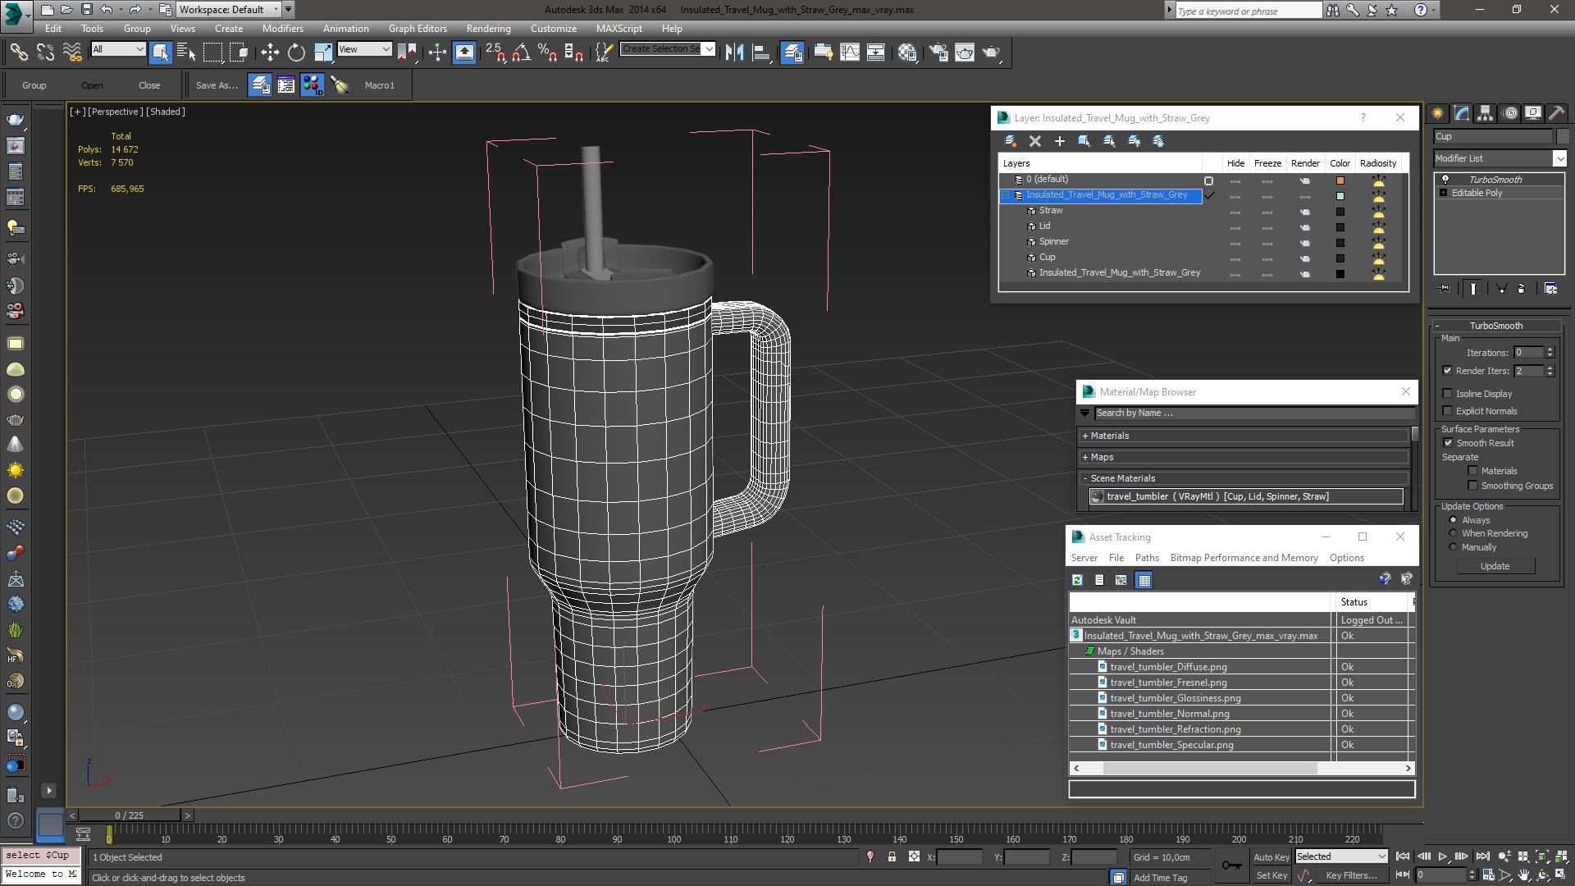Screen dimensions: 1575x886
Task: Click the 0 (default) layer color swatch
Action: point(1340,180)
